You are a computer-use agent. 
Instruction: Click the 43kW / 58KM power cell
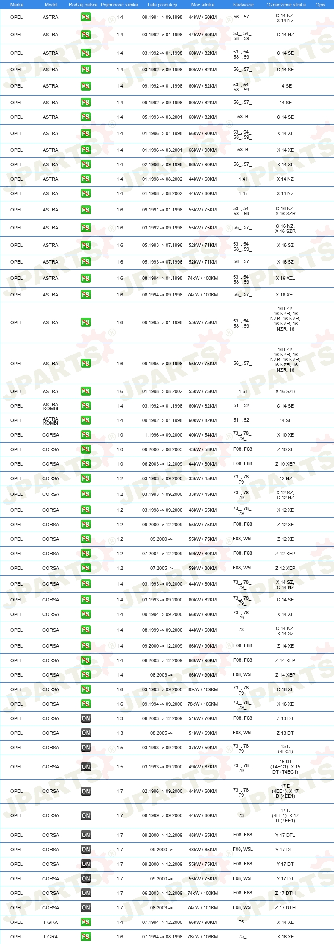point(203,449)
